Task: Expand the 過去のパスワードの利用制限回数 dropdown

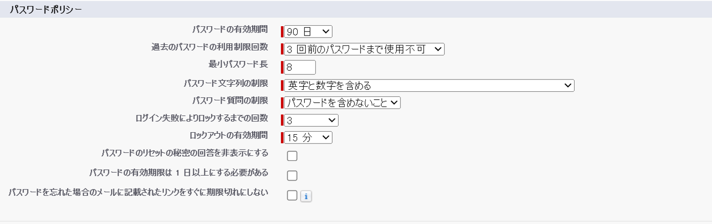Action: pyautogui.click(x=364, y=49)
